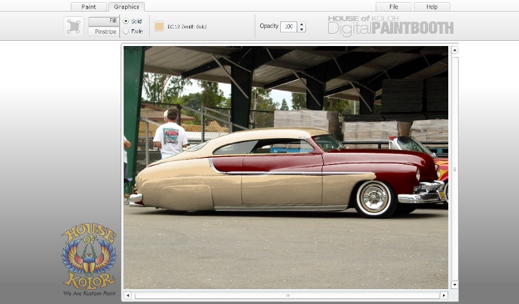519x304 pixels.
Task: Click the left arrow on horizontal scrollbar
Action: (128, 295)
